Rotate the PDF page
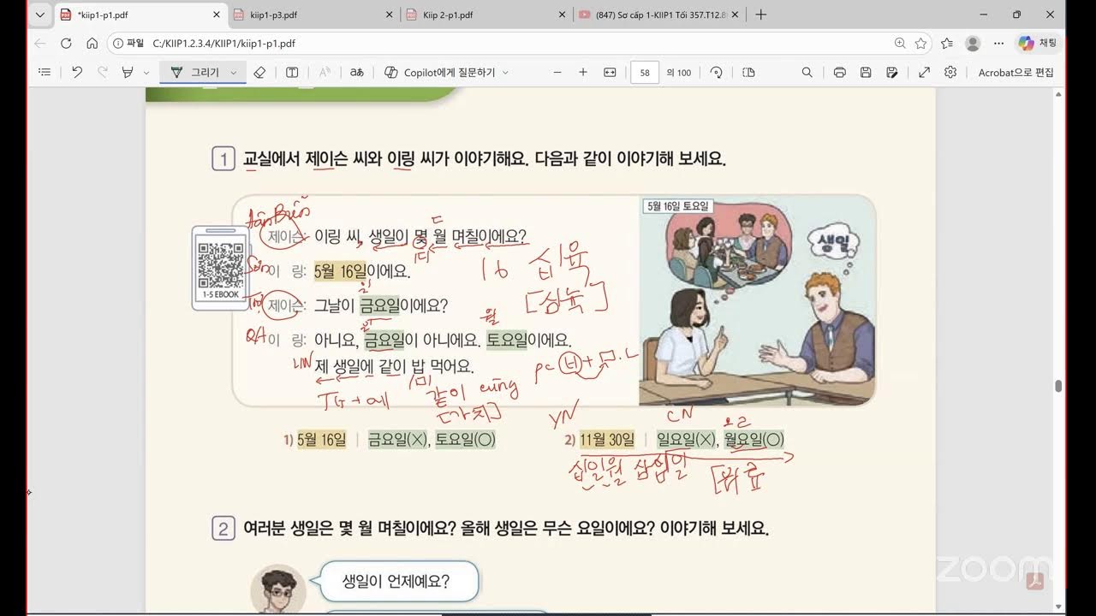 (717, 73)
